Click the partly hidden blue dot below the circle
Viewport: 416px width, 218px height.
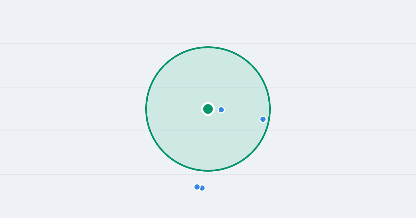pos(203,188)
